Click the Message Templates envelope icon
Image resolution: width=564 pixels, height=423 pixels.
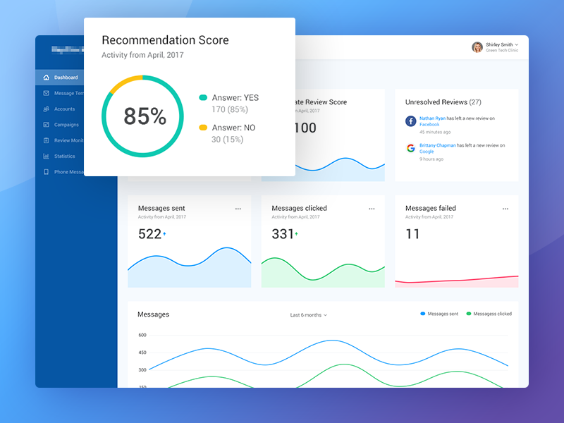pyautogui.click(x=46, y=93)
